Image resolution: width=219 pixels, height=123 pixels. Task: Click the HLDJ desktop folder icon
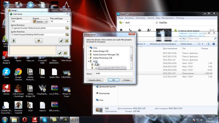tap(30, 107)
